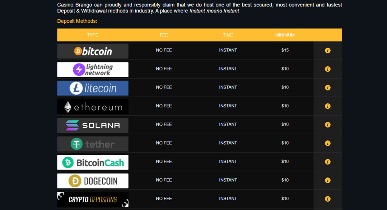Click the $10 minimum in BitcoinCash row
Viewport: 387px width, 210px height.
click(285, 161)
